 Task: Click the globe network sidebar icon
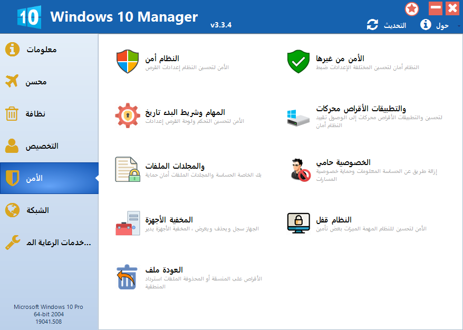tap(13, 210)
